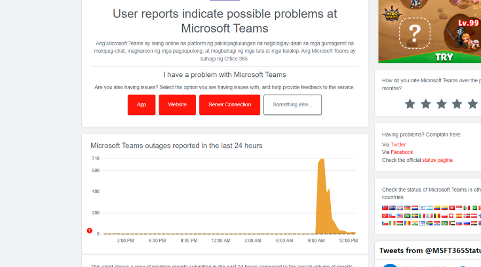Open the Hero Wars TRY advertisement
The width and height of the screenshot is (481, 267).
pos(430,30)
